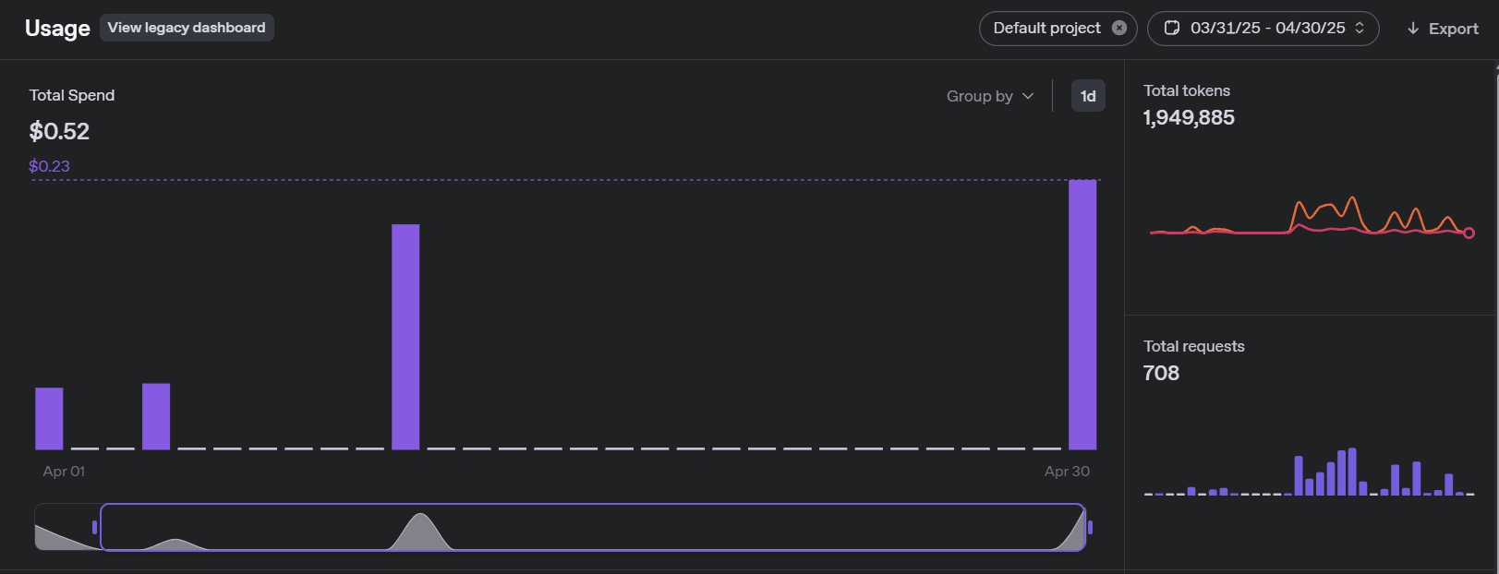Click the download arrow beside Export
This screenshot has height=574, width=1499.
(1412, 28)
